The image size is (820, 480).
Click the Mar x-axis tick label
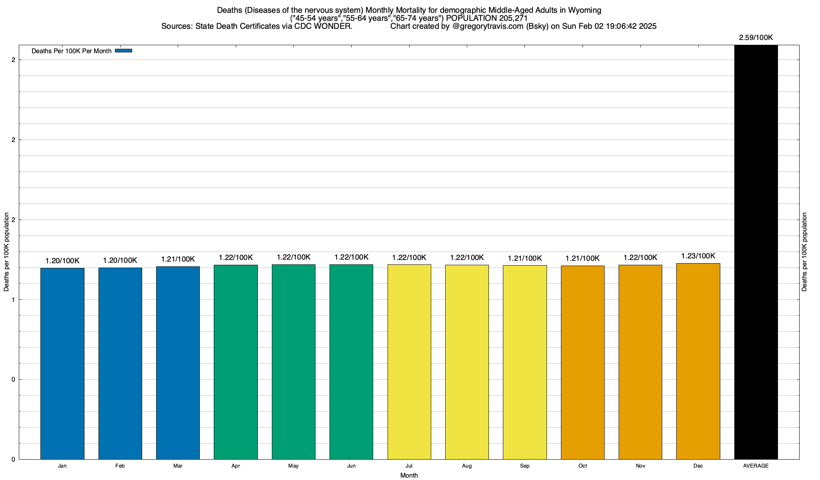point(178,466)
